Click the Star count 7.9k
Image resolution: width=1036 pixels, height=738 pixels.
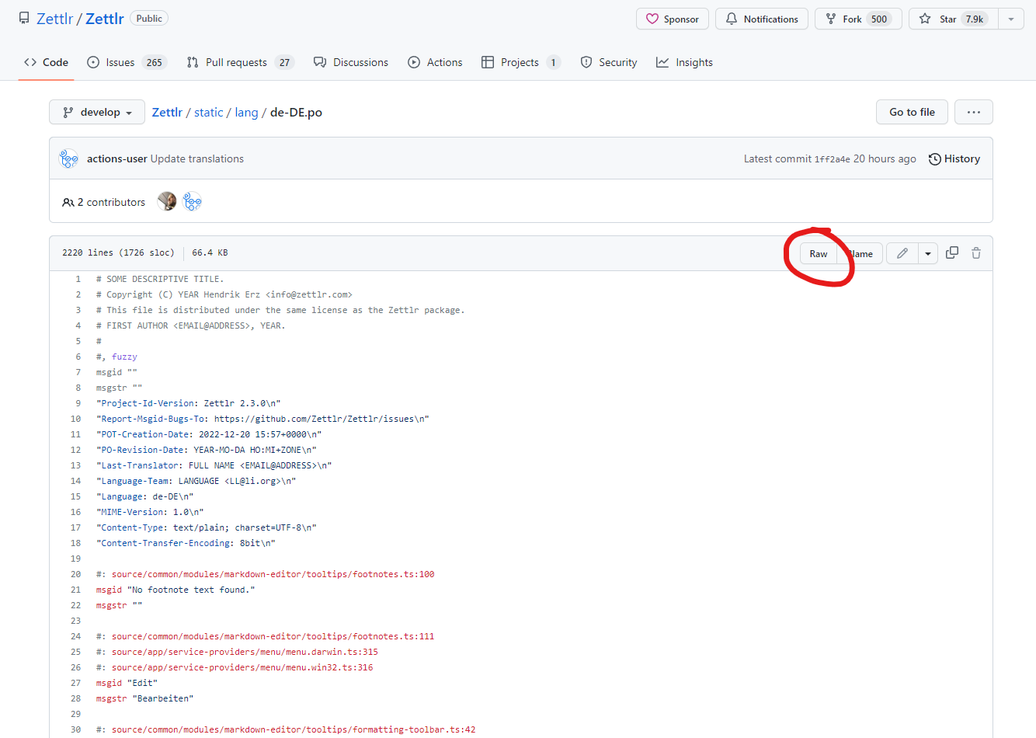click(x=975, y=19)
